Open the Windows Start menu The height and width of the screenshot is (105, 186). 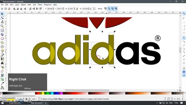(2, 103)
